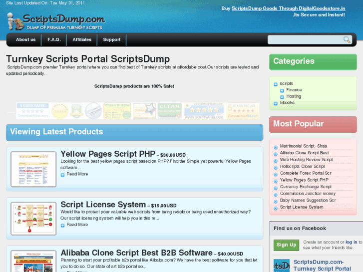Click the Facebook log in link

coord(351,242)
